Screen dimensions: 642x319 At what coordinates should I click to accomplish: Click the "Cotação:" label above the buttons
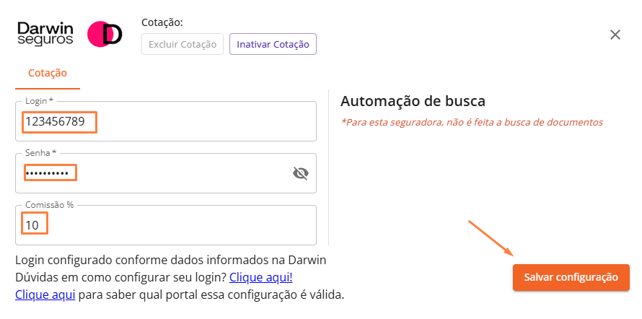point(162,22)
